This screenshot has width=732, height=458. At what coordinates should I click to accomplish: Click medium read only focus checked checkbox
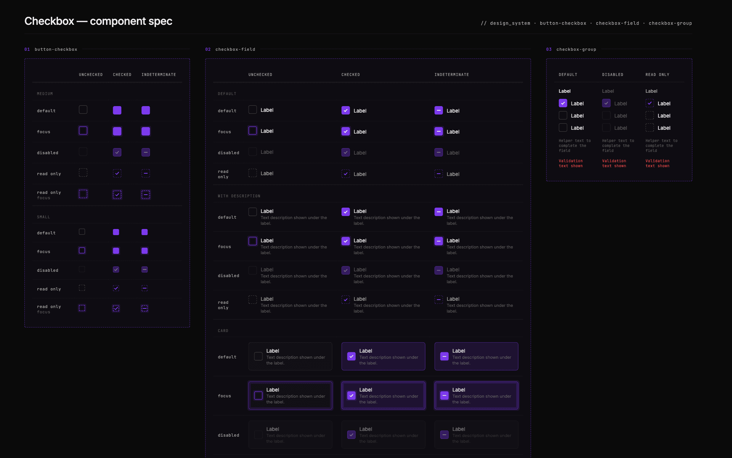coord(117,195)
